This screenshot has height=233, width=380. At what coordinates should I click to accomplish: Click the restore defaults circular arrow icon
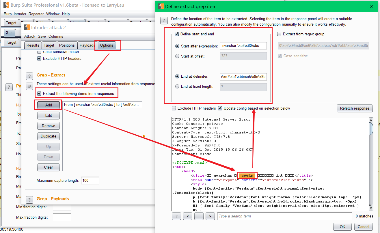pyautogui.click(x=29, y=86)
